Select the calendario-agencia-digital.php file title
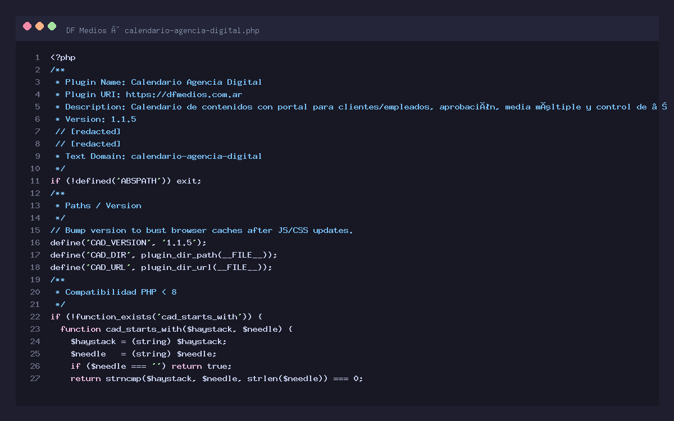Viewport: 674px width, 421px height. pyautogui.click(x=192, y=30)
